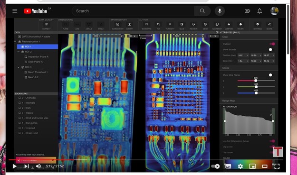Open the Porosity analysis tool

point(170,24)
